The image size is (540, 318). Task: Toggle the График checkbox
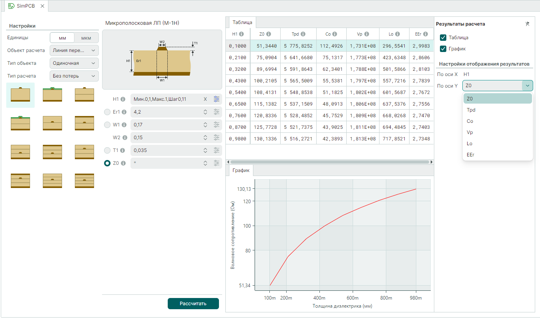click(443, 49)
